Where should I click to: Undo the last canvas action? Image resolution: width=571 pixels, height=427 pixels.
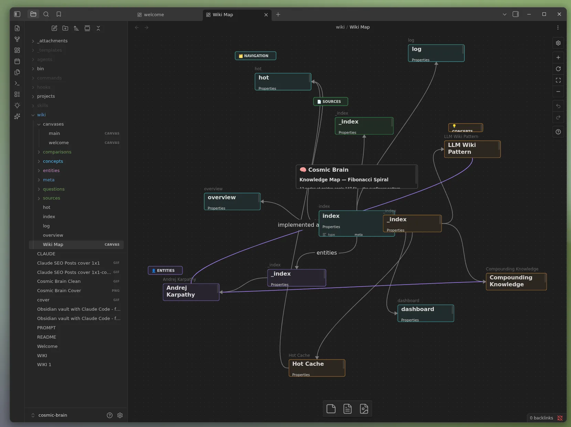pos(558,106)
